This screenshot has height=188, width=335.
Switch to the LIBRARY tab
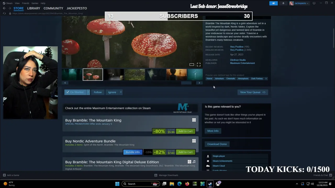tap(33, 8)
